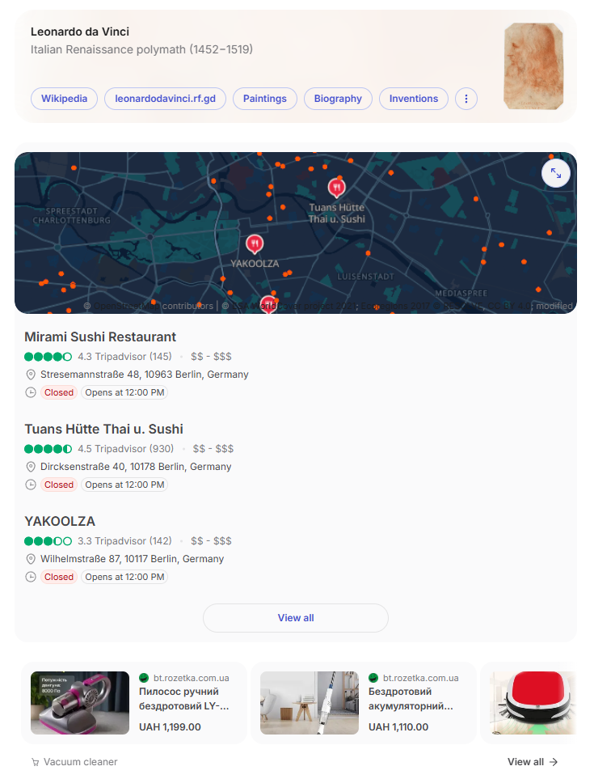Click the clock icon in YAKOOLZA hours row
This screenshot has height=779, width=594.
point(31,577)
